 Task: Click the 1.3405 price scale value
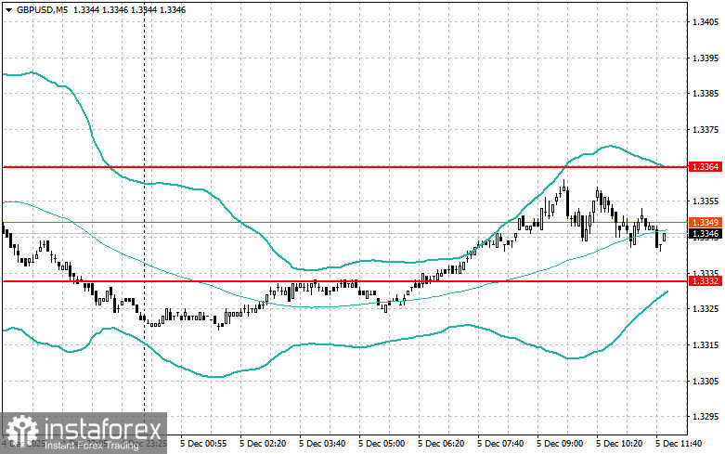706,21
